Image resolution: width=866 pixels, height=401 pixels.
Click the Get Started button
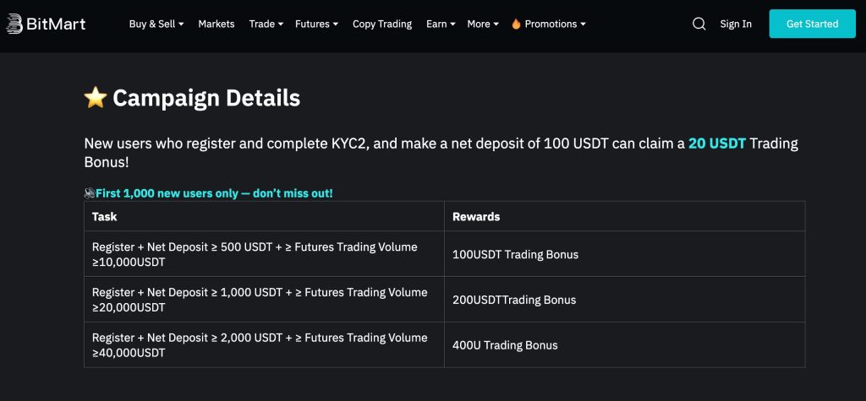tap(812, 24)
